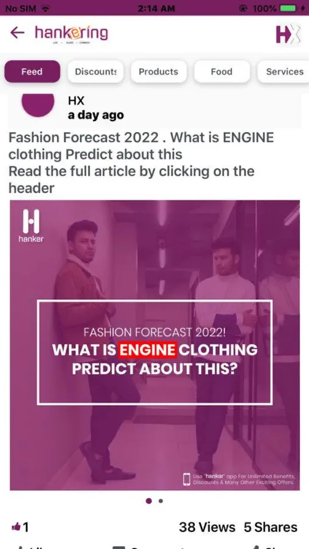The width and height of the screenshot is (309, 549).
Task: Open the hankering logo home
Action: [x=71, y=34]
